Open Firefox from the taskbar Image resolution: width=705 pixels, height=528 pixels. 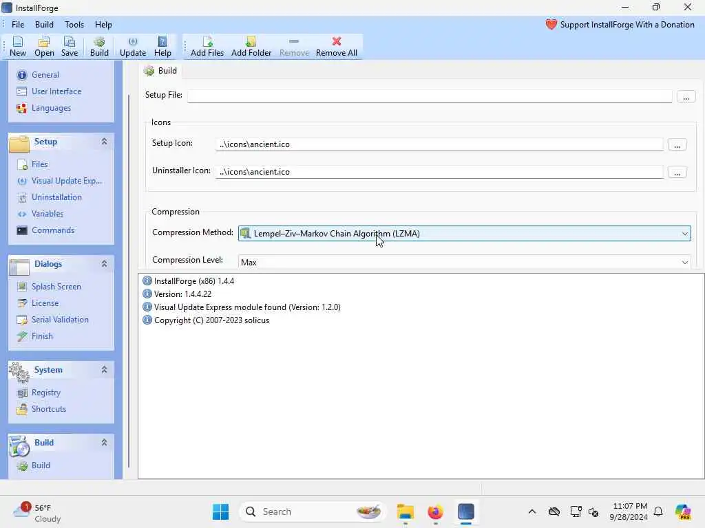tap(435, 511)
